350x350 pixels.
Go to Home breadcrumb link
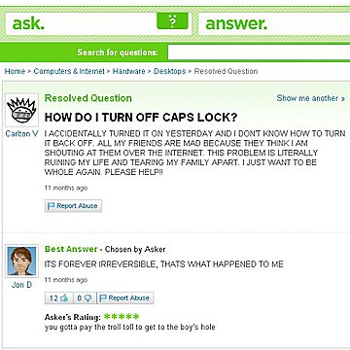click(15, 71)
